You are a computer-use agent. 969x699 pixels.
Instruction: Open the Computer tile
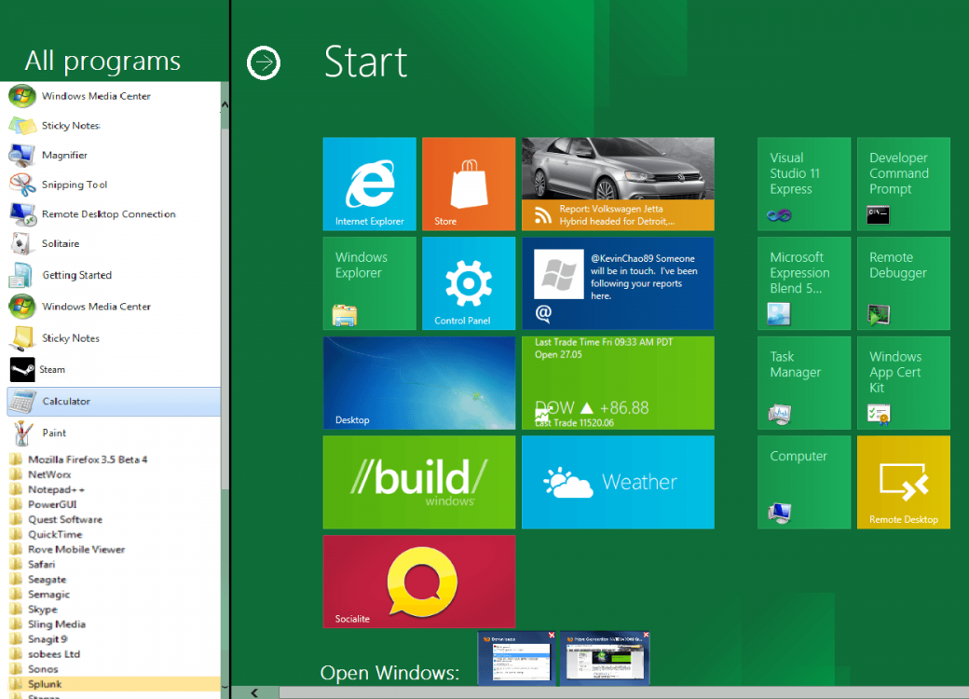tap(804, 482)
